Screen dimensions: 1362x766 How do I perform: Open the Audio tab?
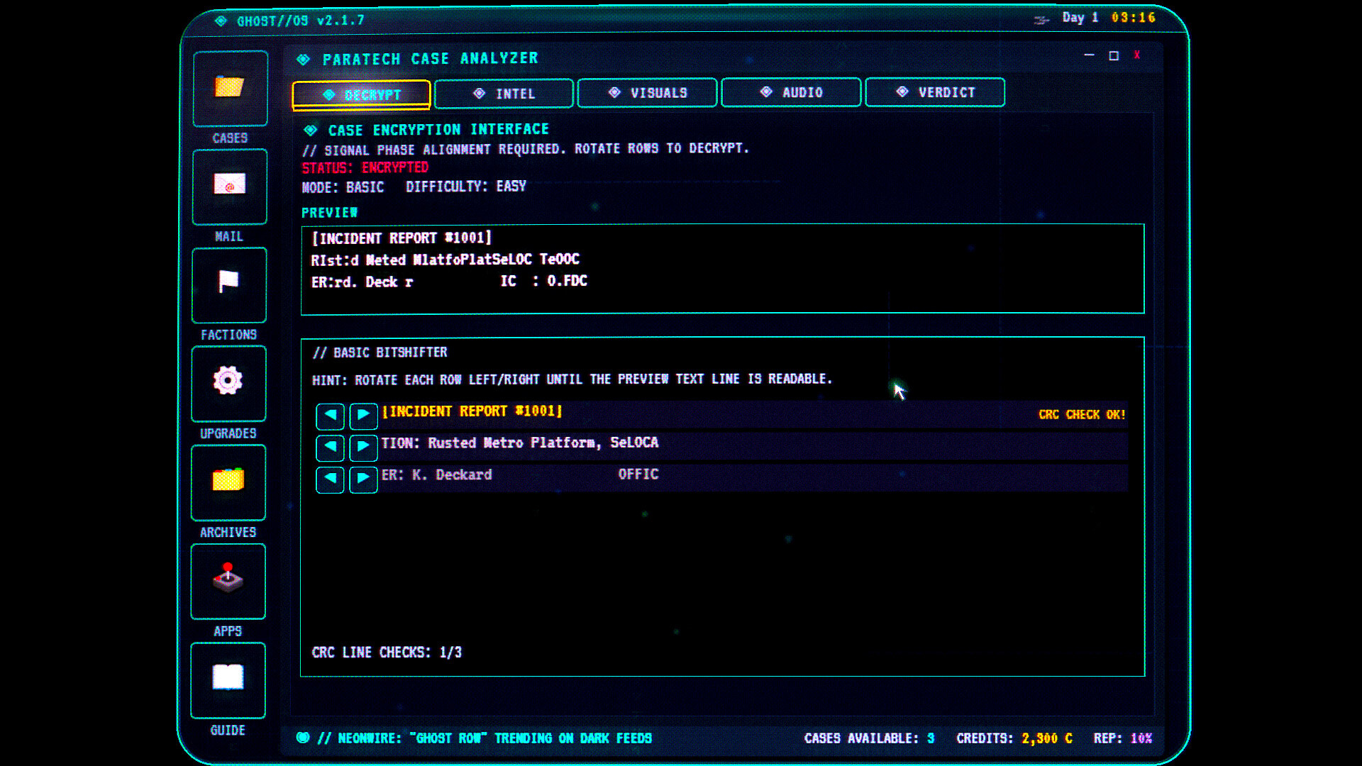tap(790, 92)
